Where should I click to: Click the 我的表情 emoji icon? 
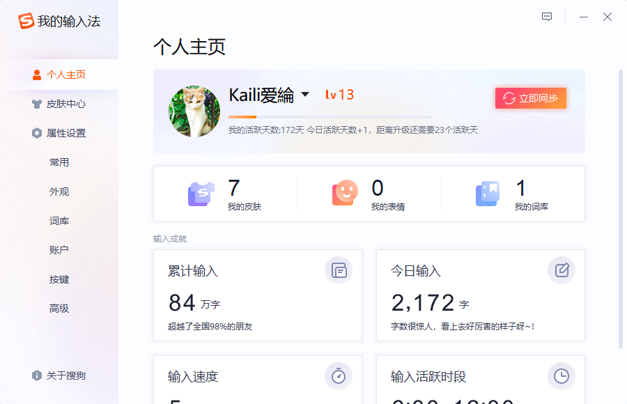[345, 193]
